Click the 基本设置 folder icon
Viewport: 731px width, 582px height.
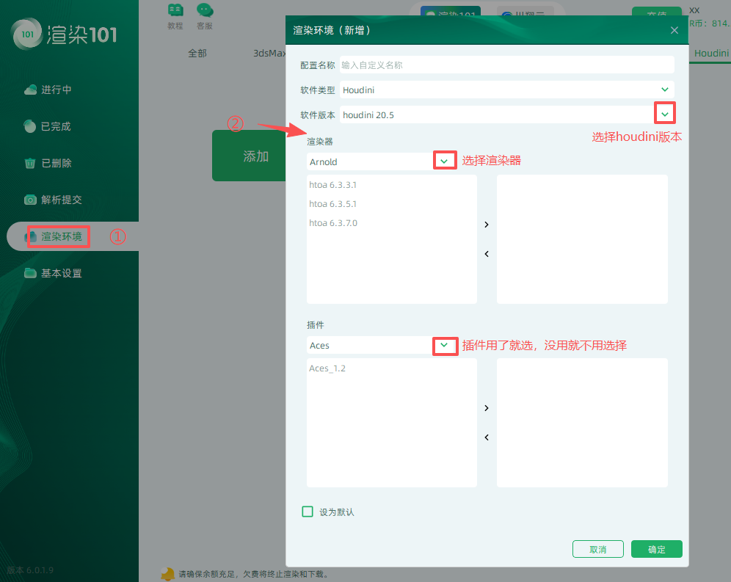tap(30, 273)
